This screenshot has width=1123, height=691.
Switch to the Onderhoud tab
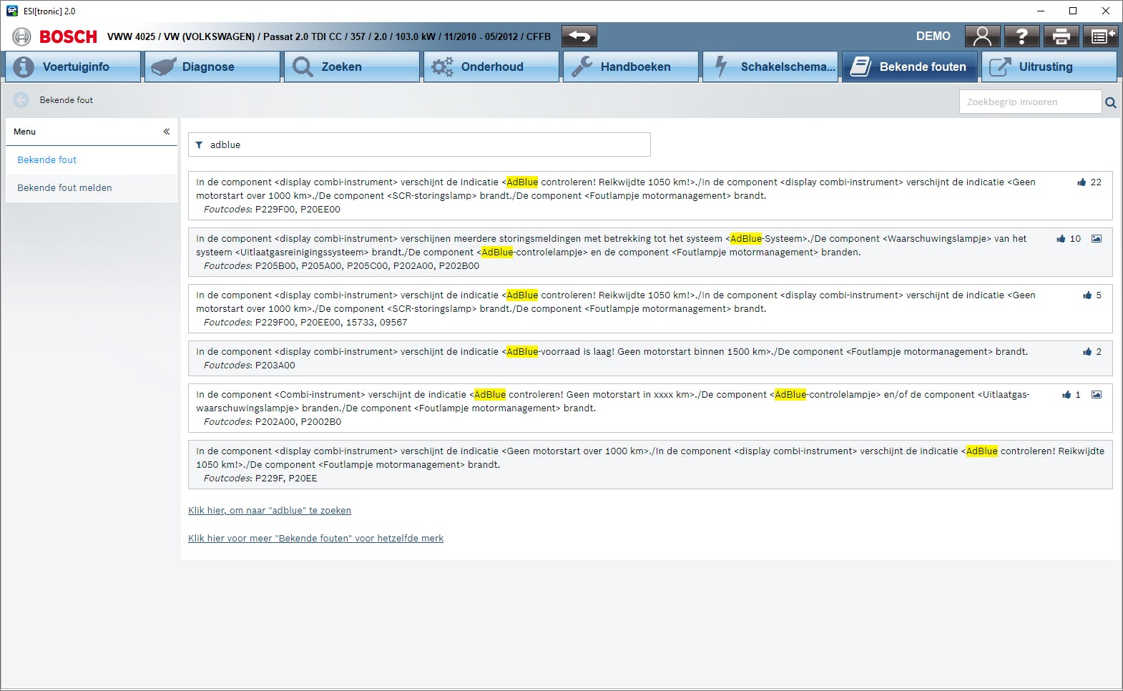pyautogui.click(x=491, y=67)
